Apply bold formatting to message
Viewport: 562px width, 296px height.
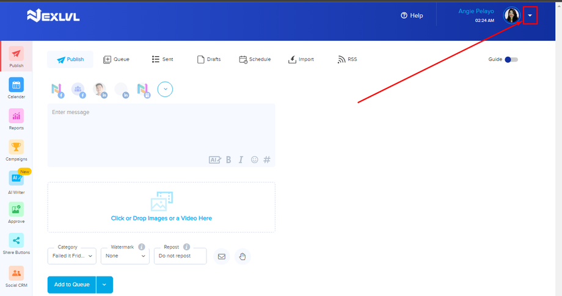tap(228, 160)
